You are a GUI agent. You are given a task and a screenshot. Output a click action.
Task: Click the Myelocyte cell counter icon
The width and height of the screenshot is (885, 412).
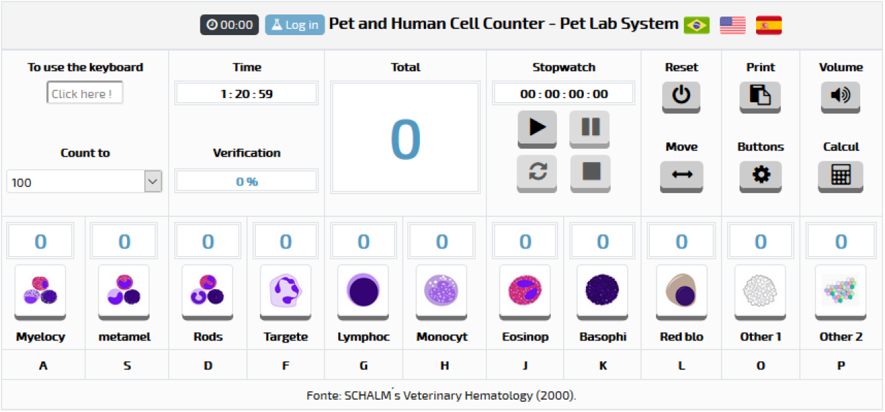pyautogui.click(x=40, y=290)
